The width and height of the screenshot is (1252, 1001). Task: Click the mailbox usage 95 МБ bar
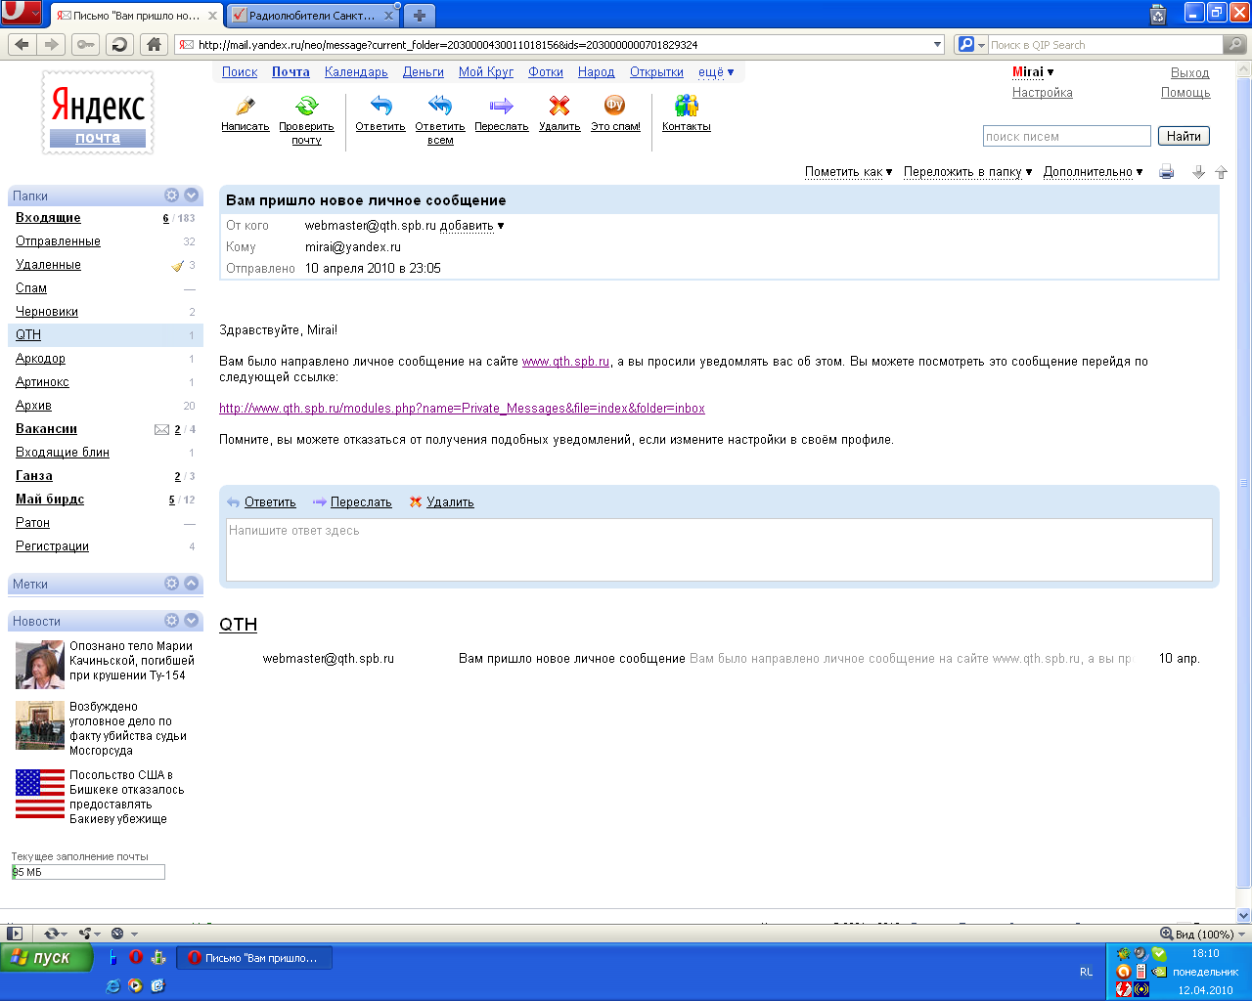(x=88, y=872)
